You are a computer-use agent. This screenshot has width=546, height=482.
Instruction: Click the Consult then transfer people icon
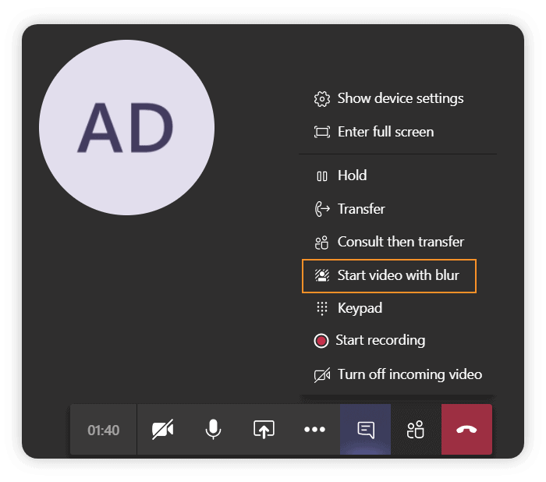[321, 243]
